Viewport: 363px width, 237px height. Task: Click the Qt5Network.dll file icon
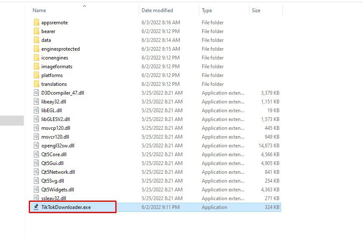[36, 172]
